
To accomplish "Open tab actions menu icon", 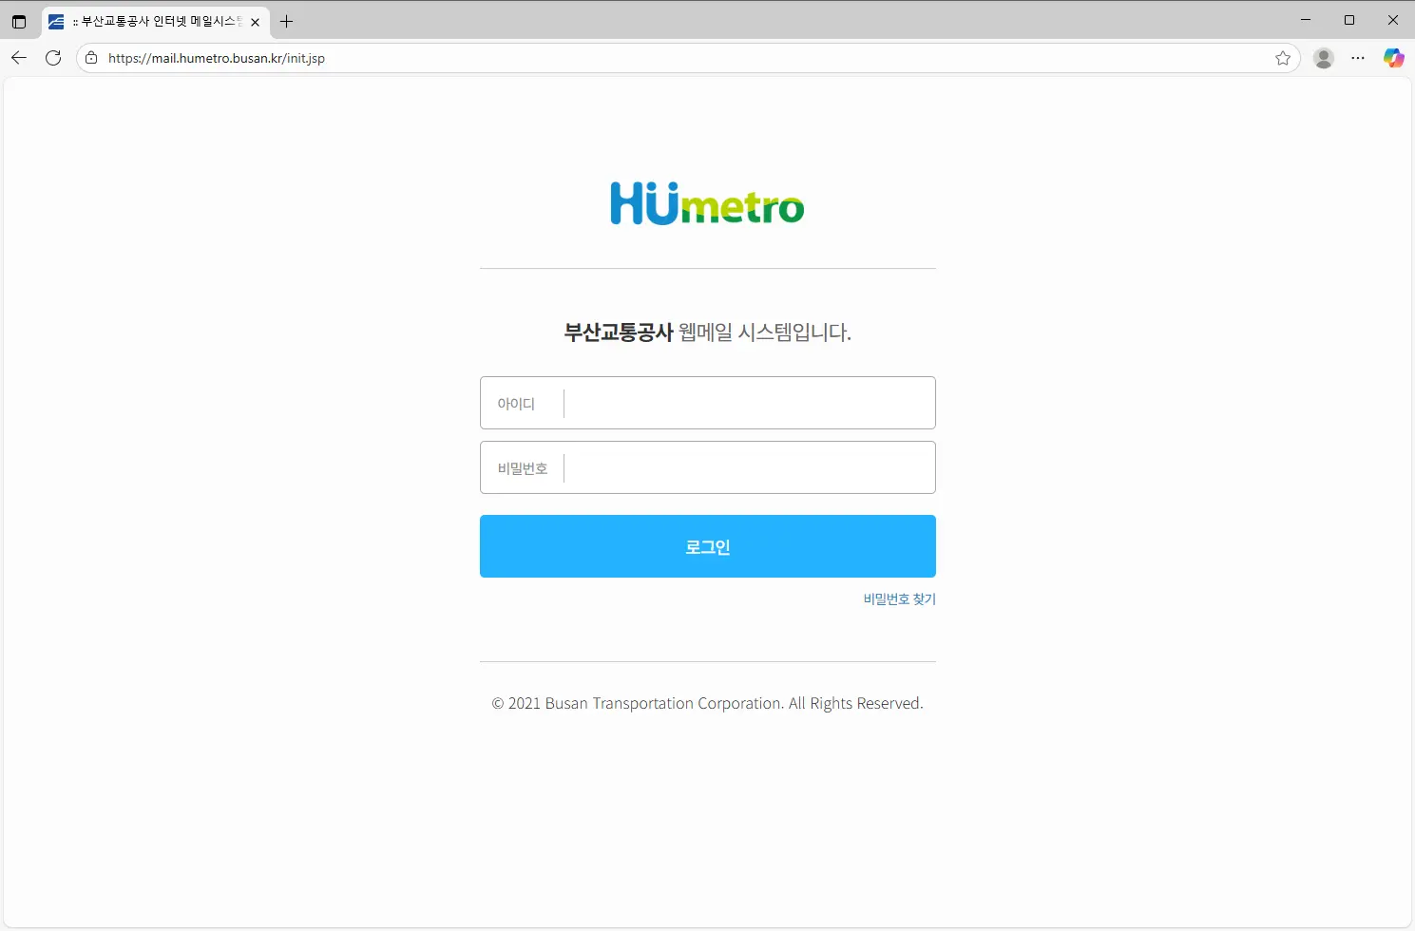I will tap(19, 21).
